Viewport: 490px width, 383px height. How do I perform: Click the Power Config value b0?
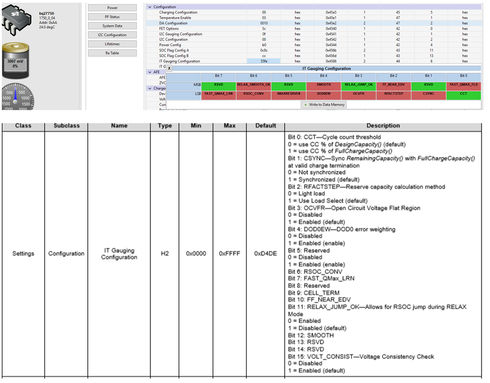264,45
